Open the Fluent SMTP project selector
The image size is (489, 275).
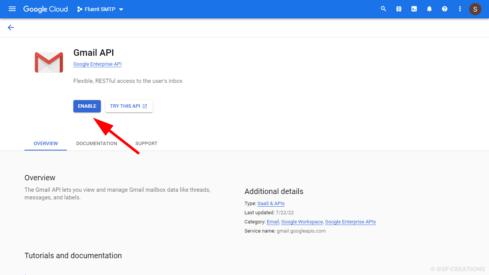(99, 9)
